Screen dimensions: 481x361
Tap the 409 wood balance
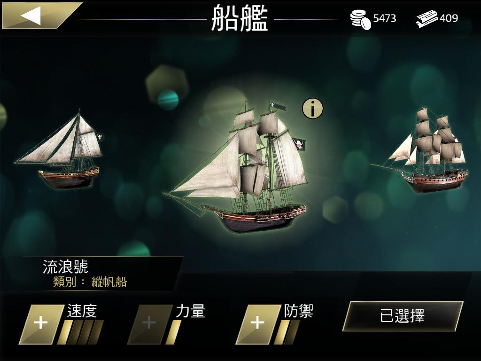click(449, 18)
